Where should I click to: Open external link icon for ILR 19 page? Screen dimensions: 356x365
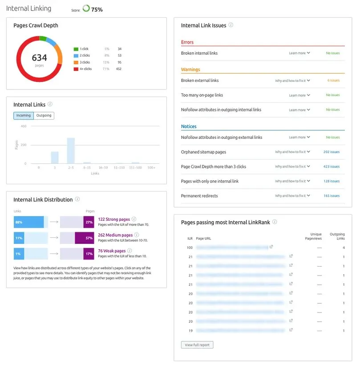291,330
